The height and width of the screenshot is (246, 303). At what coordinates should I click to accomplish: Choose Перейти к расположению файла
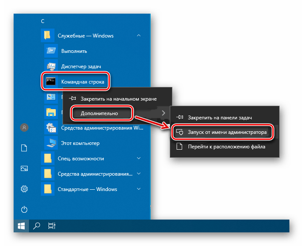click(225, 147)
